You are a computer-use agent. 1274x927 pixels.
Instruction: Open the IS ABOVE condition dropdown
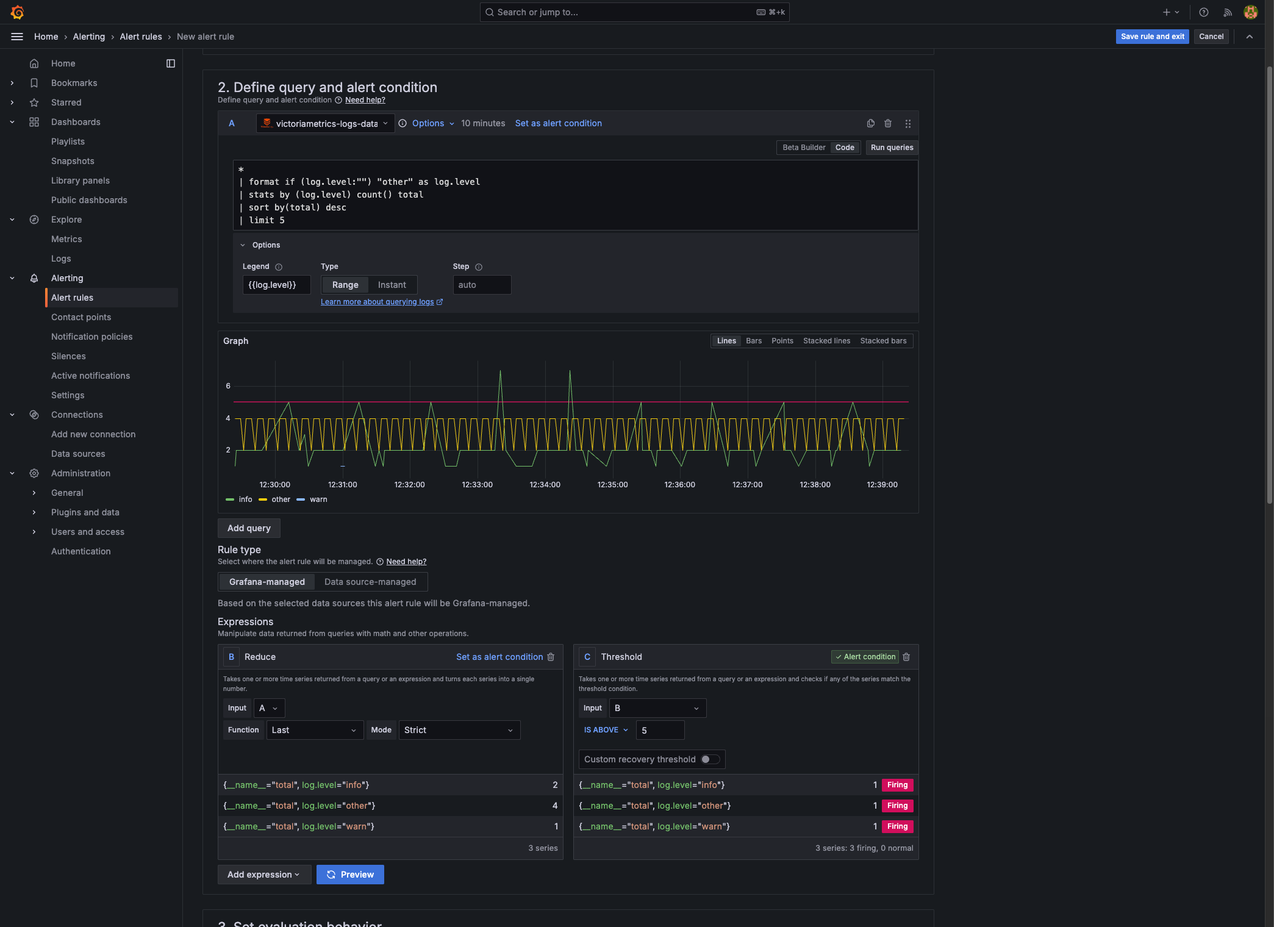point(606,730)
